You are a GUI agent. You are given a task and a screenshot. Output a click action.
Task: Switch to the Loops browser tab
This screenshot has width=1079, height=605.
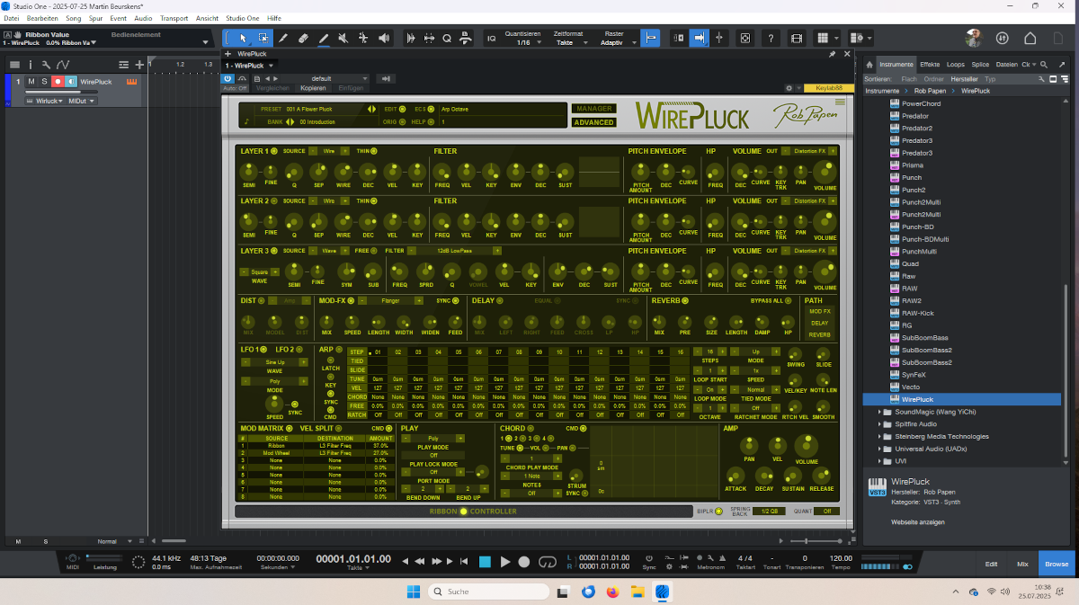pos(956,65)
